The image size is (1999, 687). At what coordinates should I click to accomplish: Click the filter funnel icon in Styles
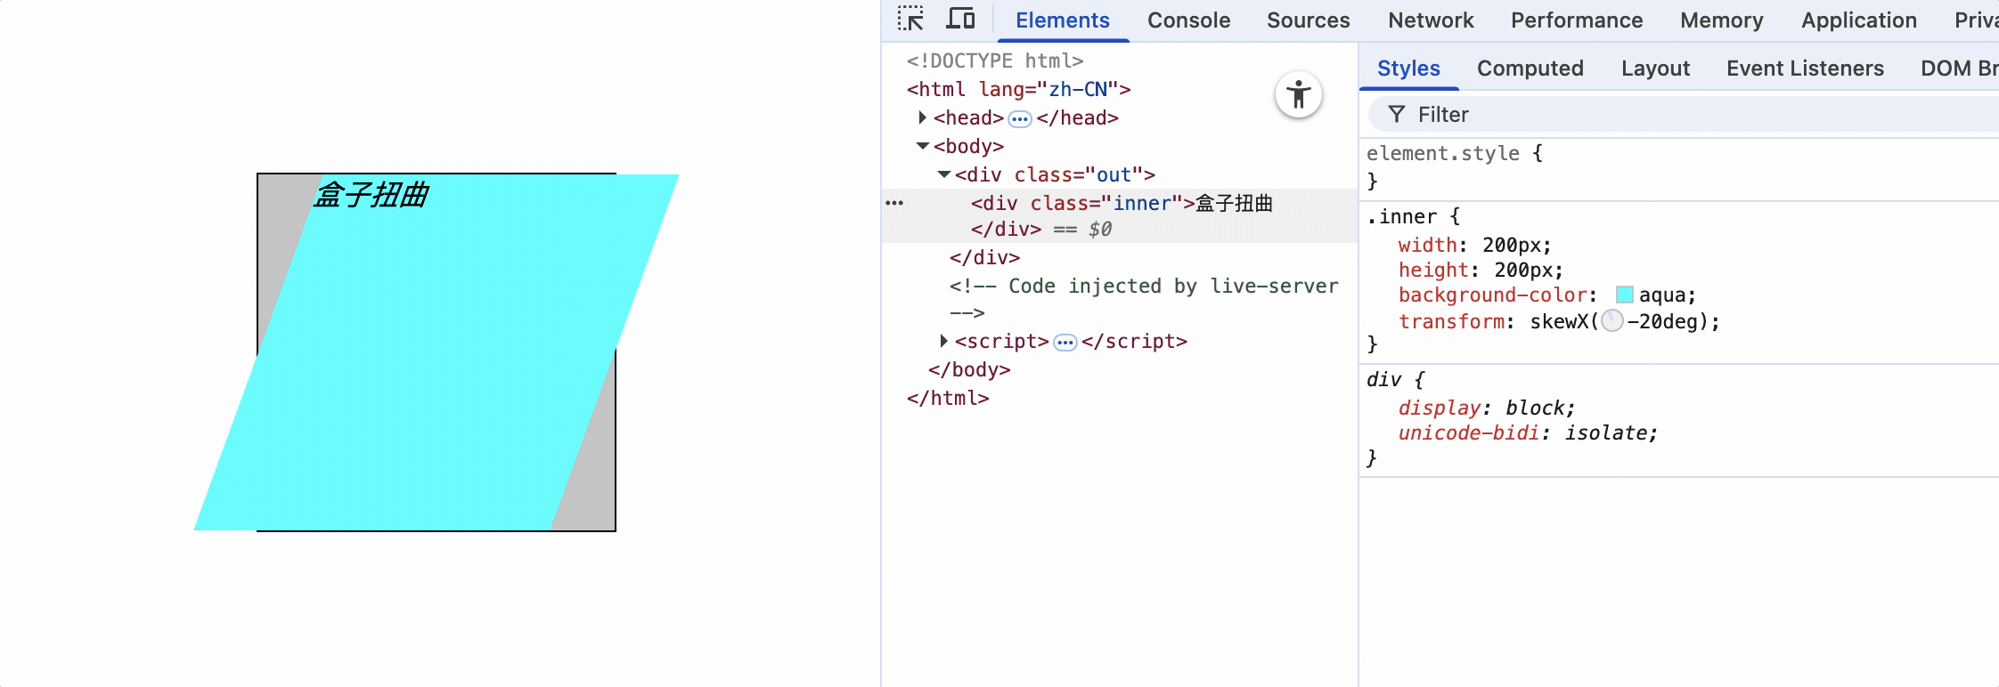pos(1397,114)
